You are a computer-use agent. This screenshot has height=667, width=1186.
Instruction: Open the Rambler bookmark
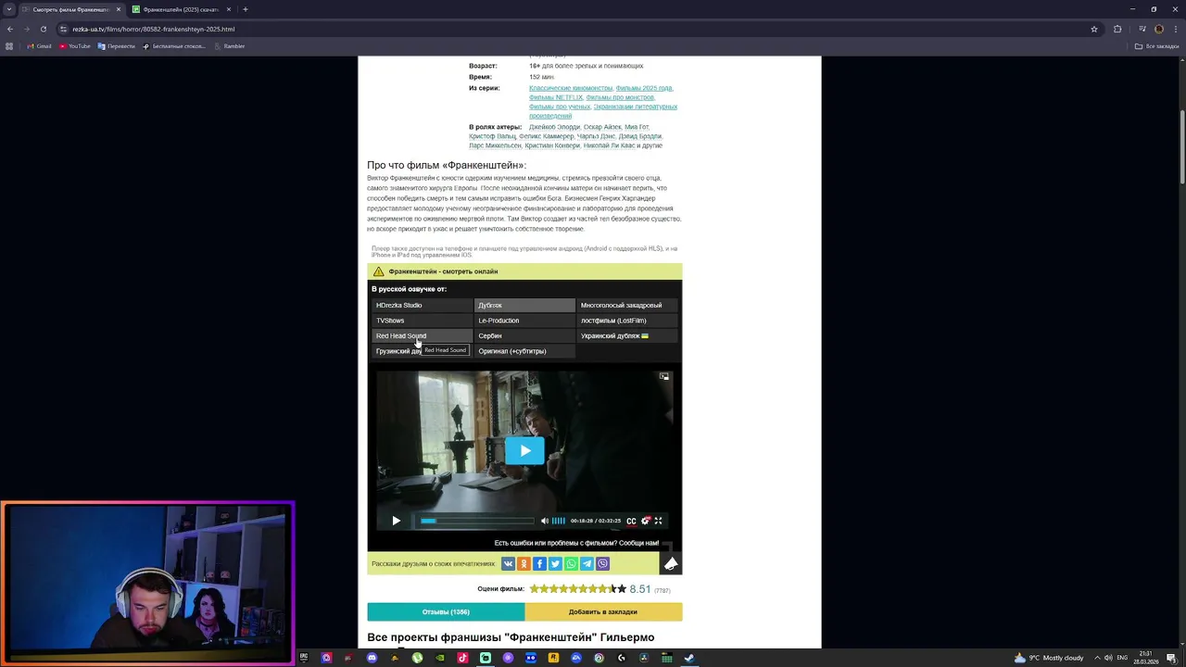pos(230,46)
